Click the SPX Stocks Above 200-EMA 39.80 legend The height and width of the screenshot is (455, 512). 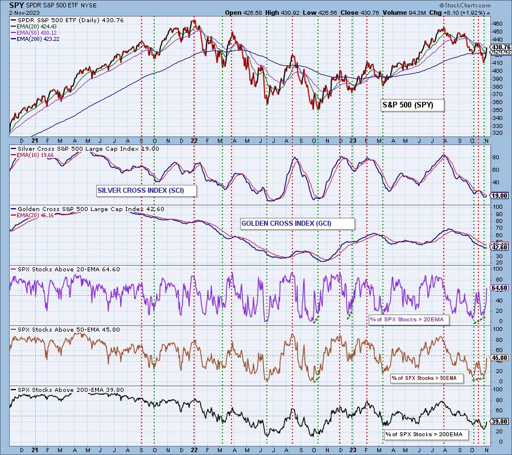[x=67, y=390]
